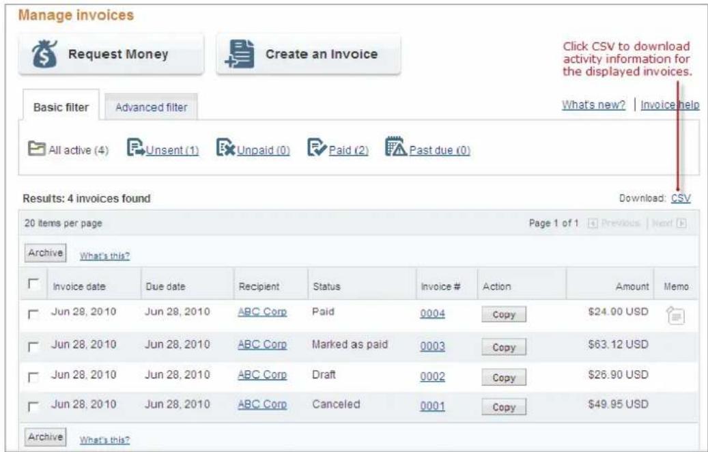Open invoice number 0004
Screen dimensions: 708x452
pos(433,313)
